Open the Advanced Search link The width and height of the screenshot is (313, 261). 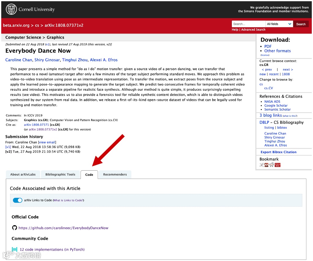click(x=253, y=29)
